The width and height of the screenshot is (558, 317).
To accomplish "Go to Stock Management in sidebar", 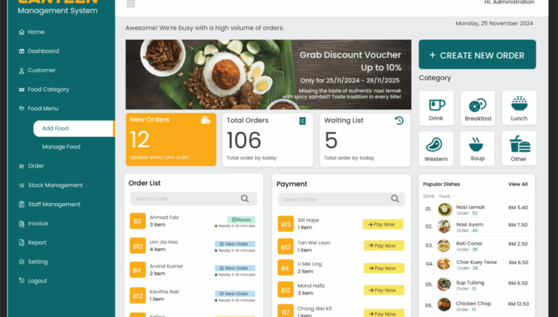I will click(x=54, y=185).
